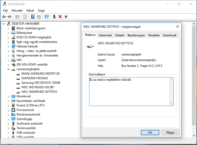This screenshot has height=145, width=197.
Task: Confirm the dialog with OK
Action: 150,133
